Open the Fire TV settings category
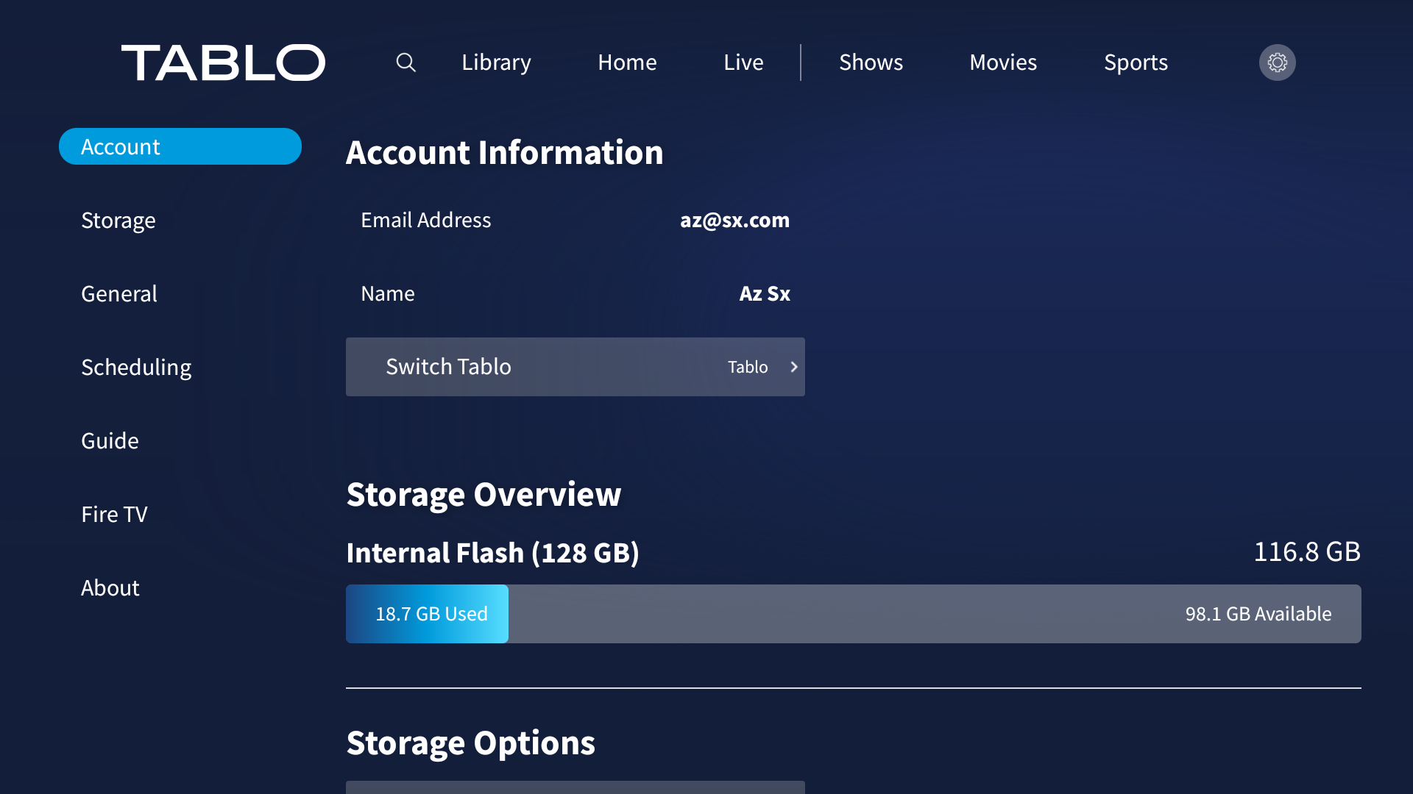This screenshot has width=1413, height=794. 114,514
